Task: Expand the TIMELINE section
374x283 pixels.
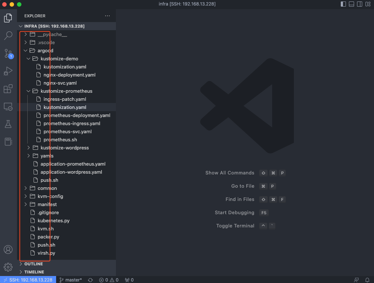Action: [x=66, y=272]
